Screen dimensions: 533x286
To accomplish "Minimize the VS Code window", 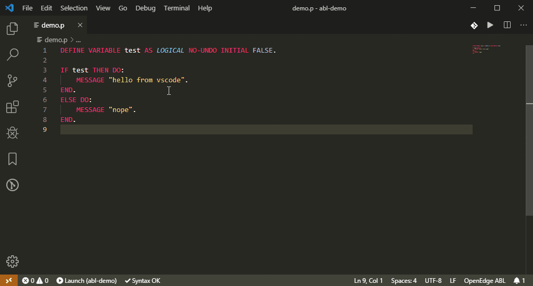I will 473,8.
